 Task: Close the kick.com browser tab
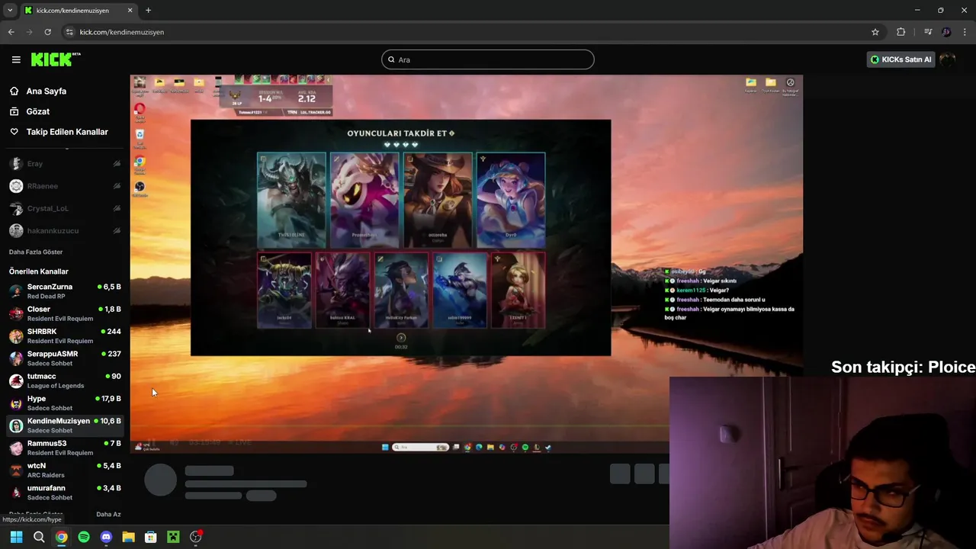click(130, 11)
